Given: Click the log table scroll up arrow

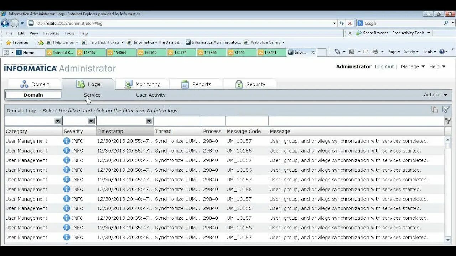Looking at the screenshot, I should [x=448, y=140].
